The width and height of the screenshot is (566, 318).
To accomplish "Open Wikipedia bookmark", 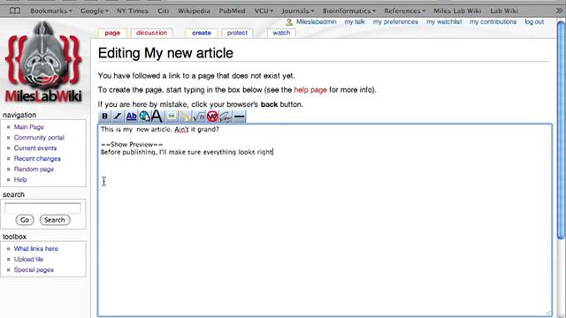I will pyautogui.click(x=194, y=11).
